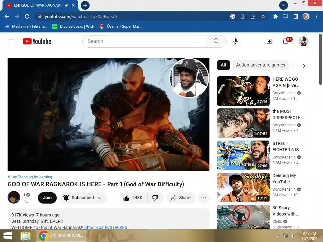Image resolution: width=323 pixels, height=242 pixels.
Task: Click the page vertical scrollbar
Action: click(320, 59)
